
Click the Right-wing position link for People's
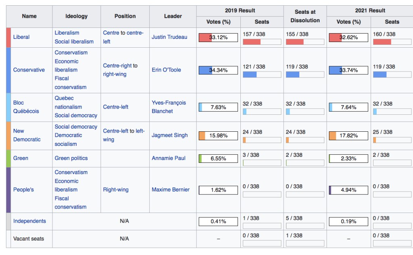point(116,190)
